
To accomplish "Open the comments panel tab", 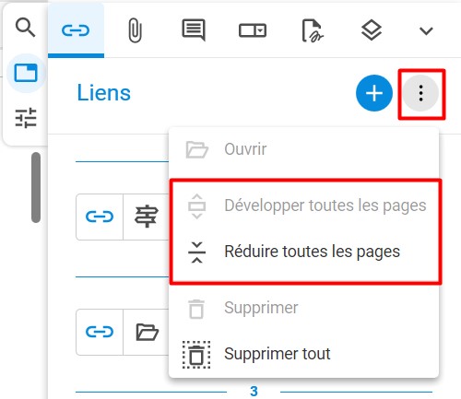I will coord(194,30).
